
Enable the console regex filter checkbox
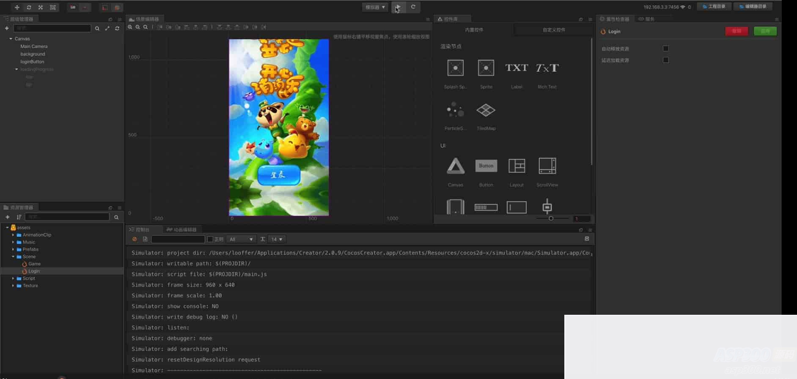[210, 239]
